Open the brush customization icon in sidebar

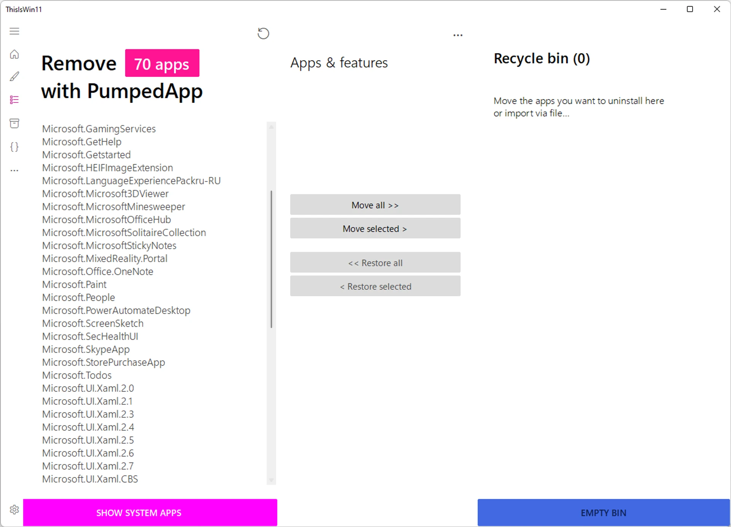tap(14, 77)
